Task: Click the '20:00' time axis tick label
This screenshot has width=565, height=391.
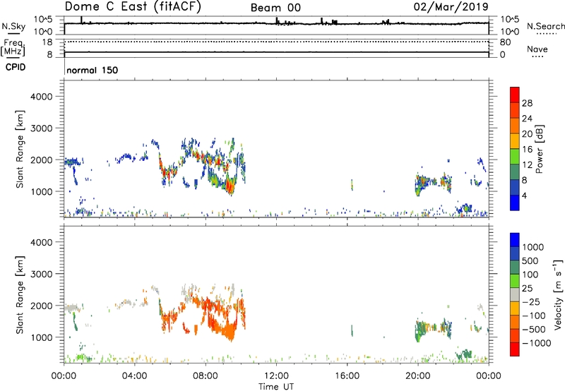Action: (418, 376)
